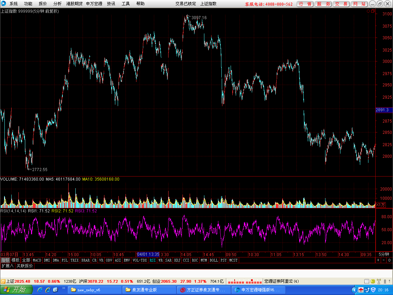Switch to the OBV indicator

(109, 261)
